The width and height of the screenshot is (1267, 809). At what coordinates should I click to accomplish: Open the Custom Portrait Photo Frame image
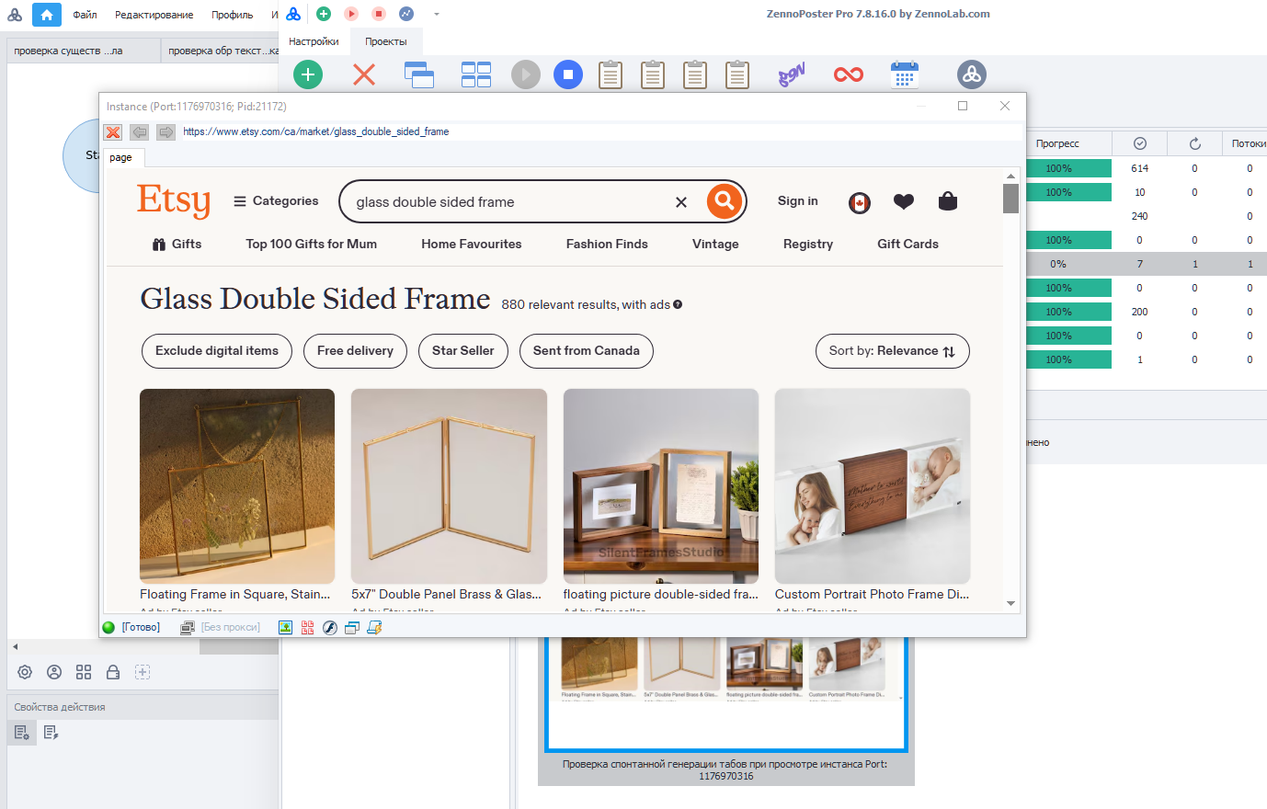pos(873,486)
